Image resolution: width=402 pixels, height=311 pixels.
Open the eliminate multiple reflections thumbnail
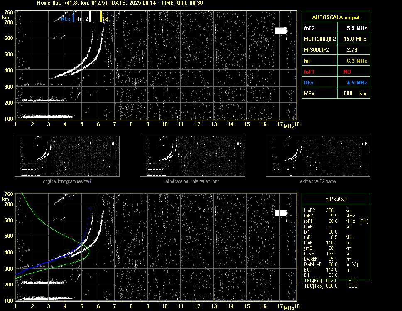coord(192,156)
